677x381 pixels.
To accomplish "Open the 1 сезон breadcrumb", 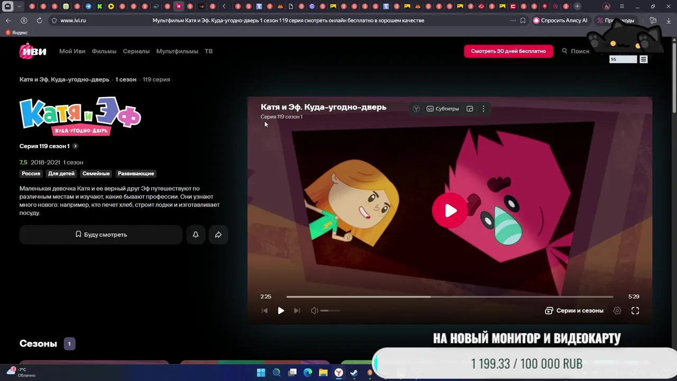I will (x=126, y=79).
